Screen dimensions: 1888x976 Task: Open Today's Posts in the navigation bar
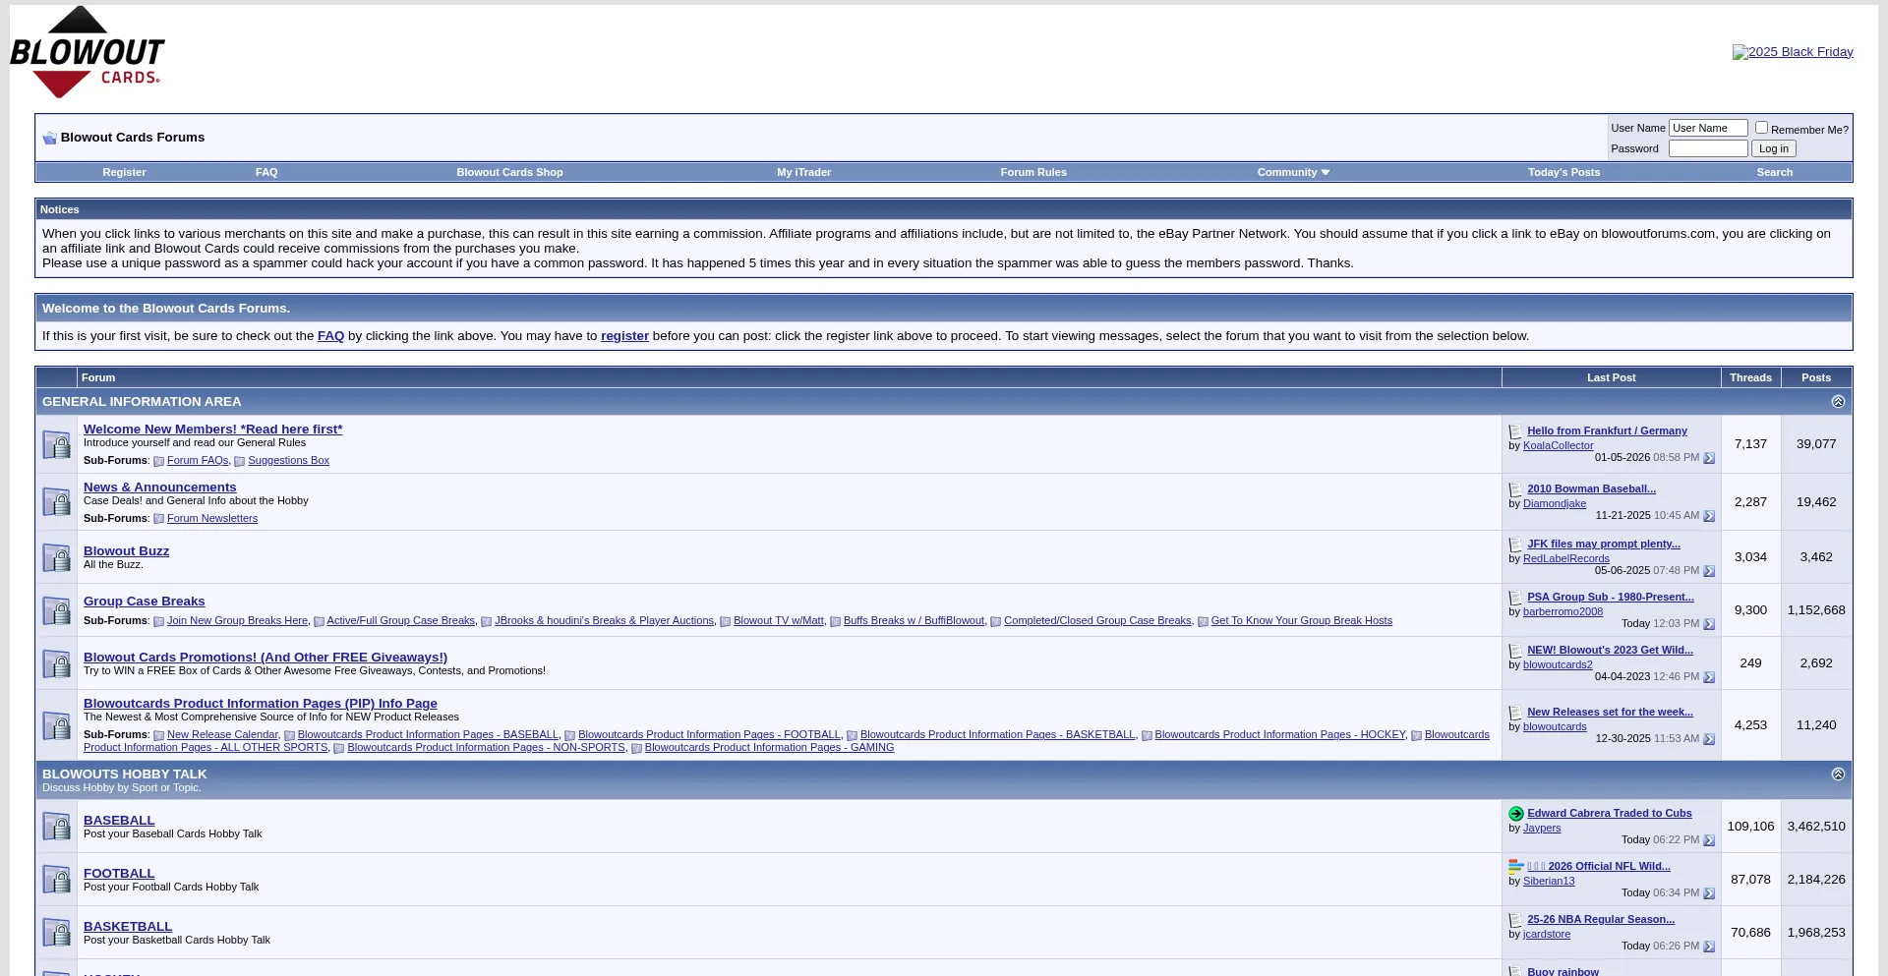click(x=1563, y=172)
